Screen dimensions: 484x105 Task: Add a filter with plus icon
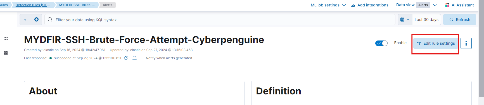(x=36, y=20)
